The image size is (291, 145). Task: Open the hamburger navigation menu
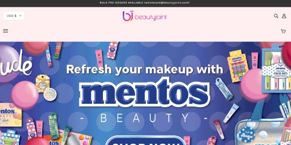5,31
